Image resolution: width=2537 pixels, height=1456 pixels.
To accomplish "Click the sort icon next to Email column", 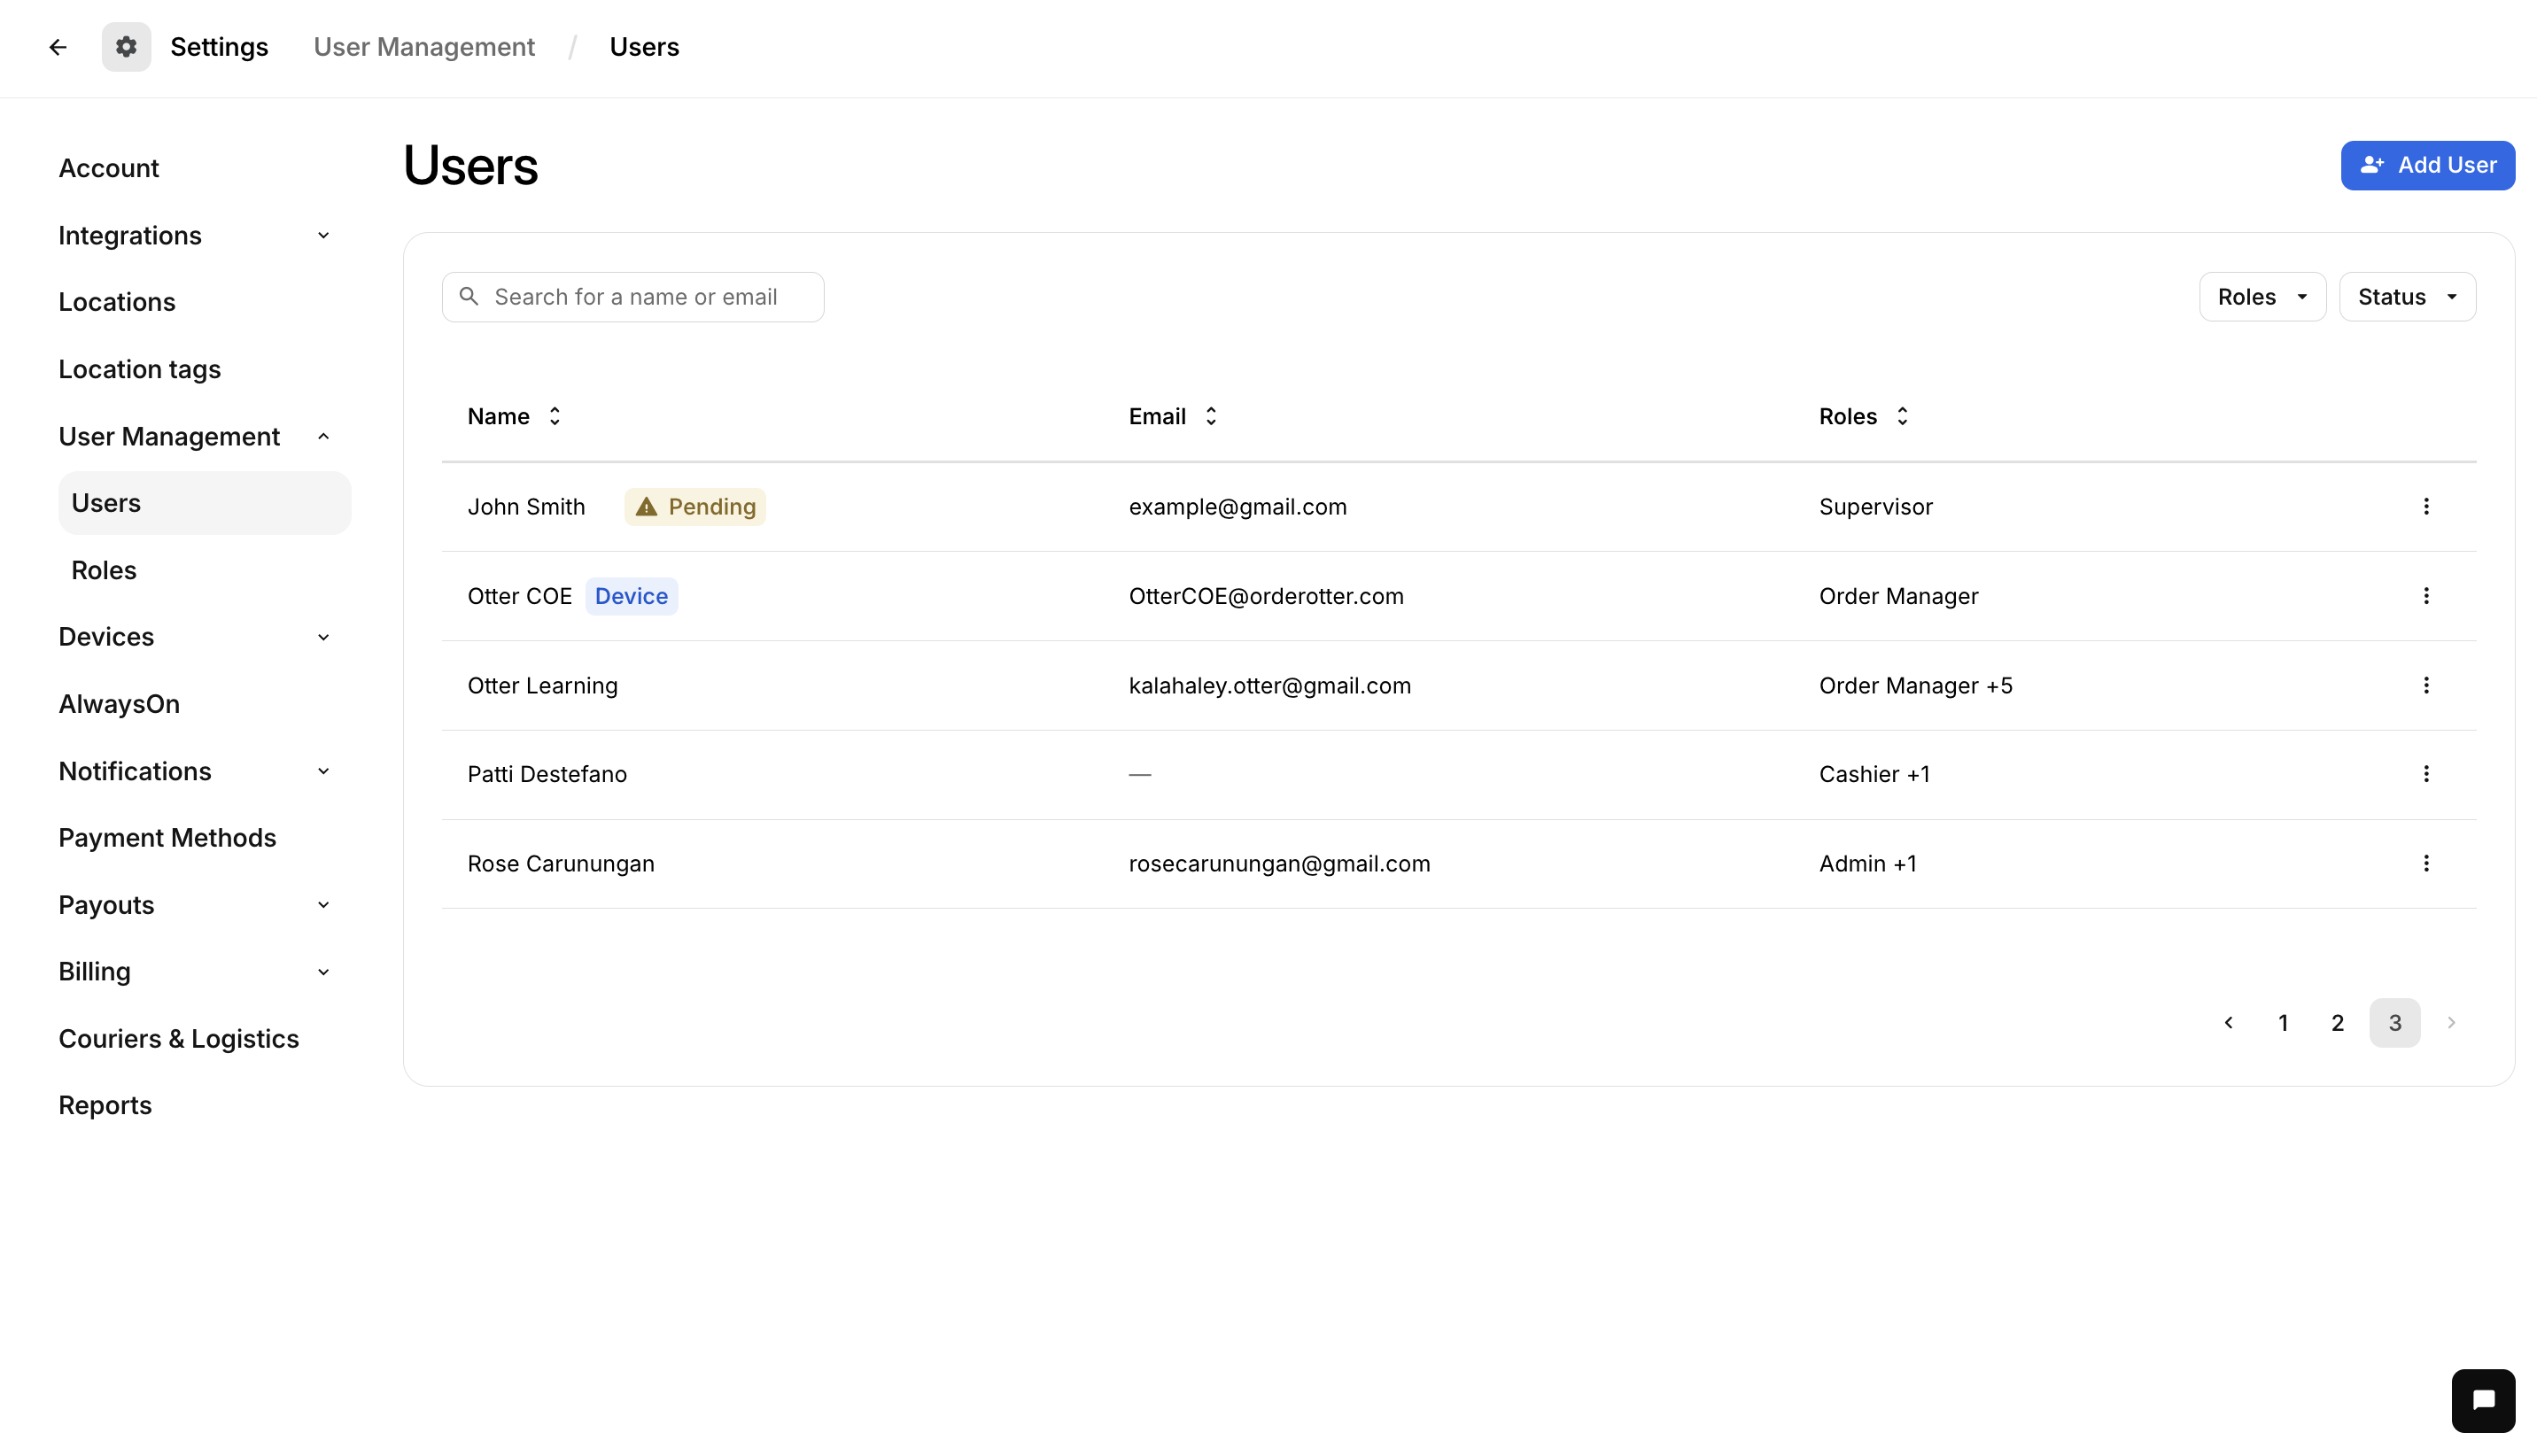I will [1210, 415].
